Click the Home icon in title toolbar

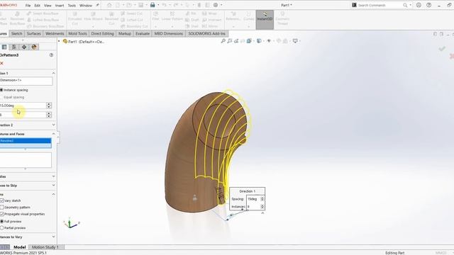109,5
